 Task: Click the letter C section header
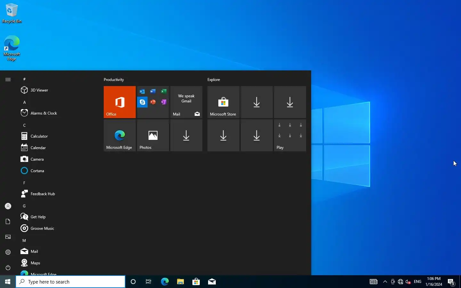point(24,125)
